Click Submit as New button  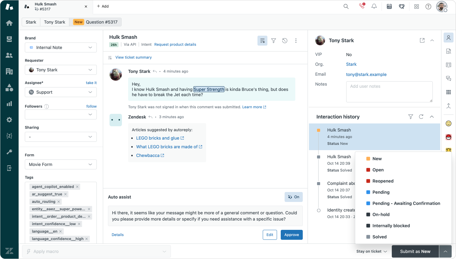tap(415, 252)
